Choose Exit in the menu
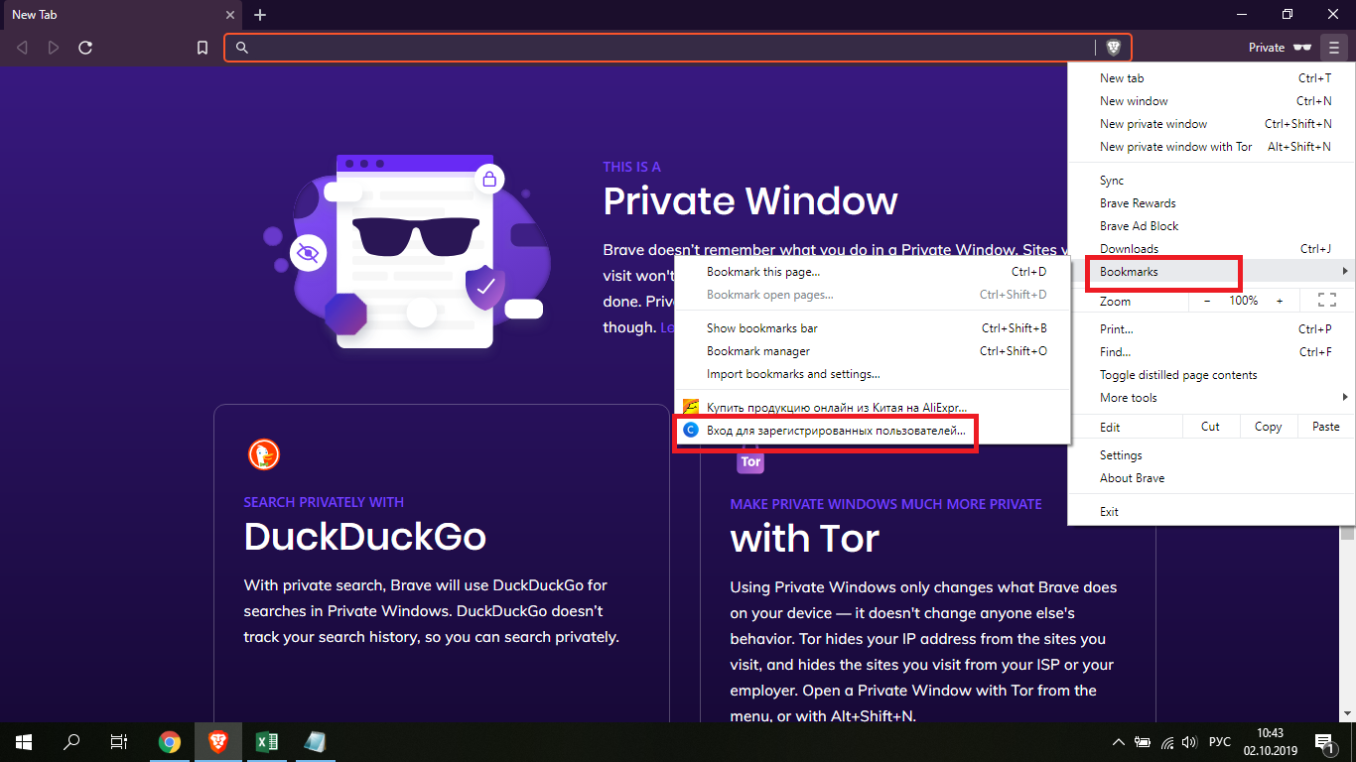 tap(1211, 512)
